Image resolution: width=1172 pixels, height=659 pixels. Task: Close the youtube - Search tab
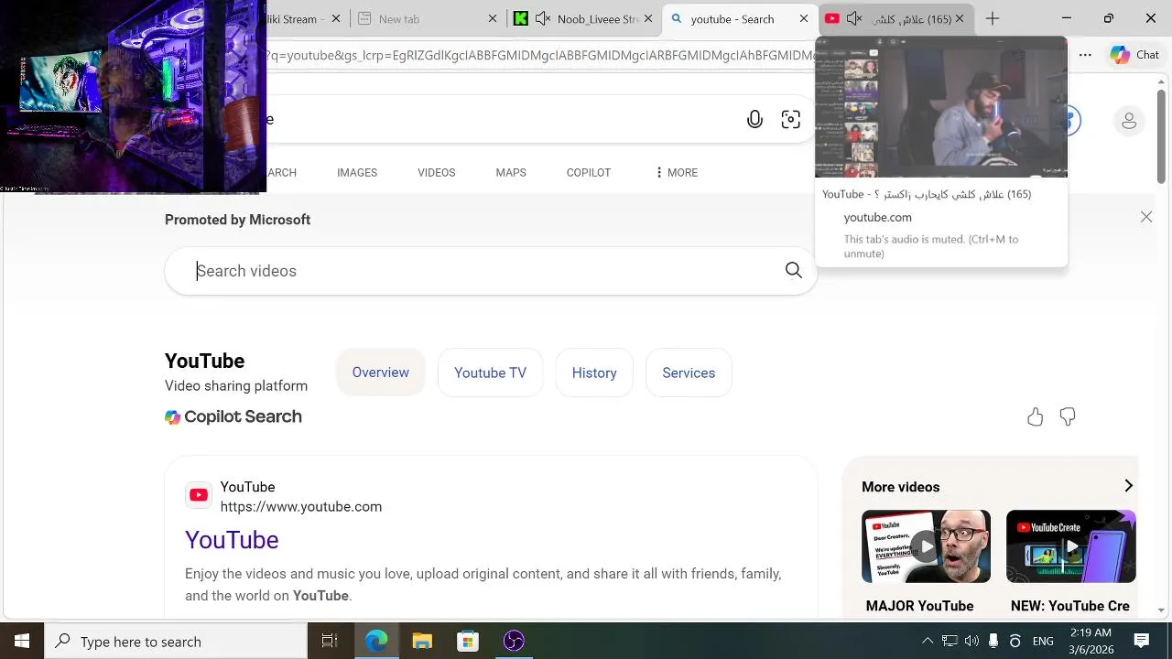click(x=804, y=18)
